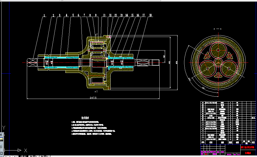Image resolution: width=257 pixels, height=157 pixels.
Task: Select part callout number 7
Action: pyautogui.click(x=84, y=15)
